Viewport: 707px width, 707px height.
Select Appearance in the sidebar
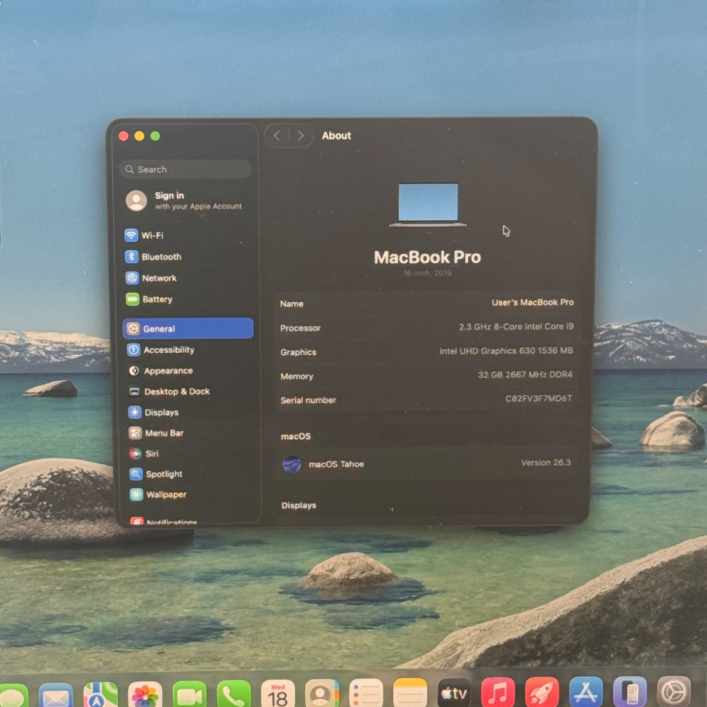click(167, 371)
